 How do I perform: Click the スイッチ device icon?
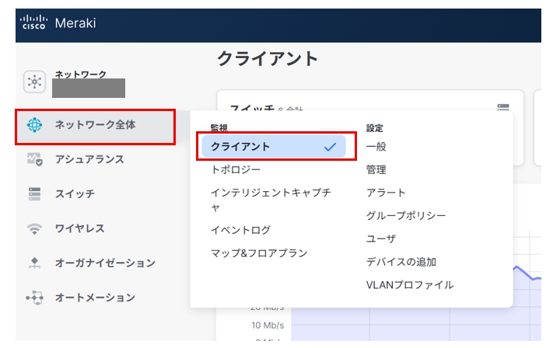[34, 194]
